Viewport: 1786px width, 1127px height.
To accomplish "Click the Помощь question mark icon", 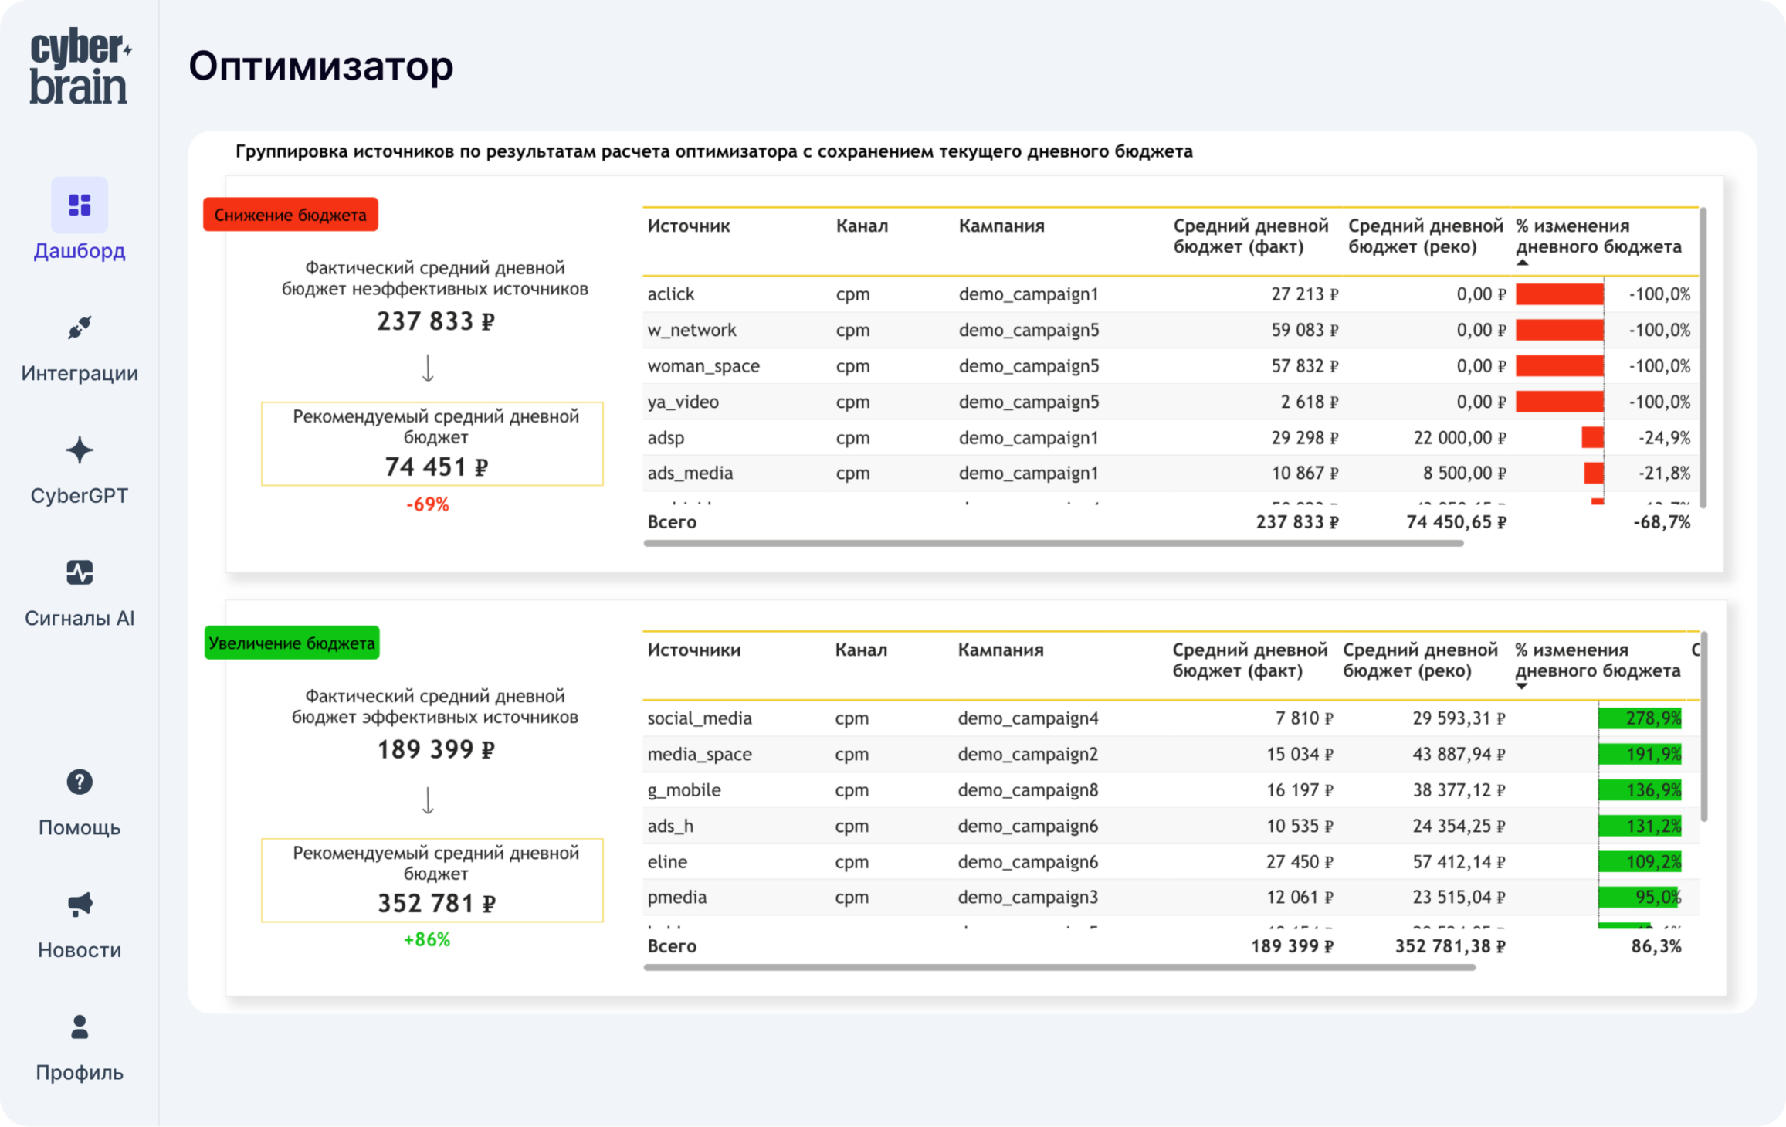I will click(80, 782).
